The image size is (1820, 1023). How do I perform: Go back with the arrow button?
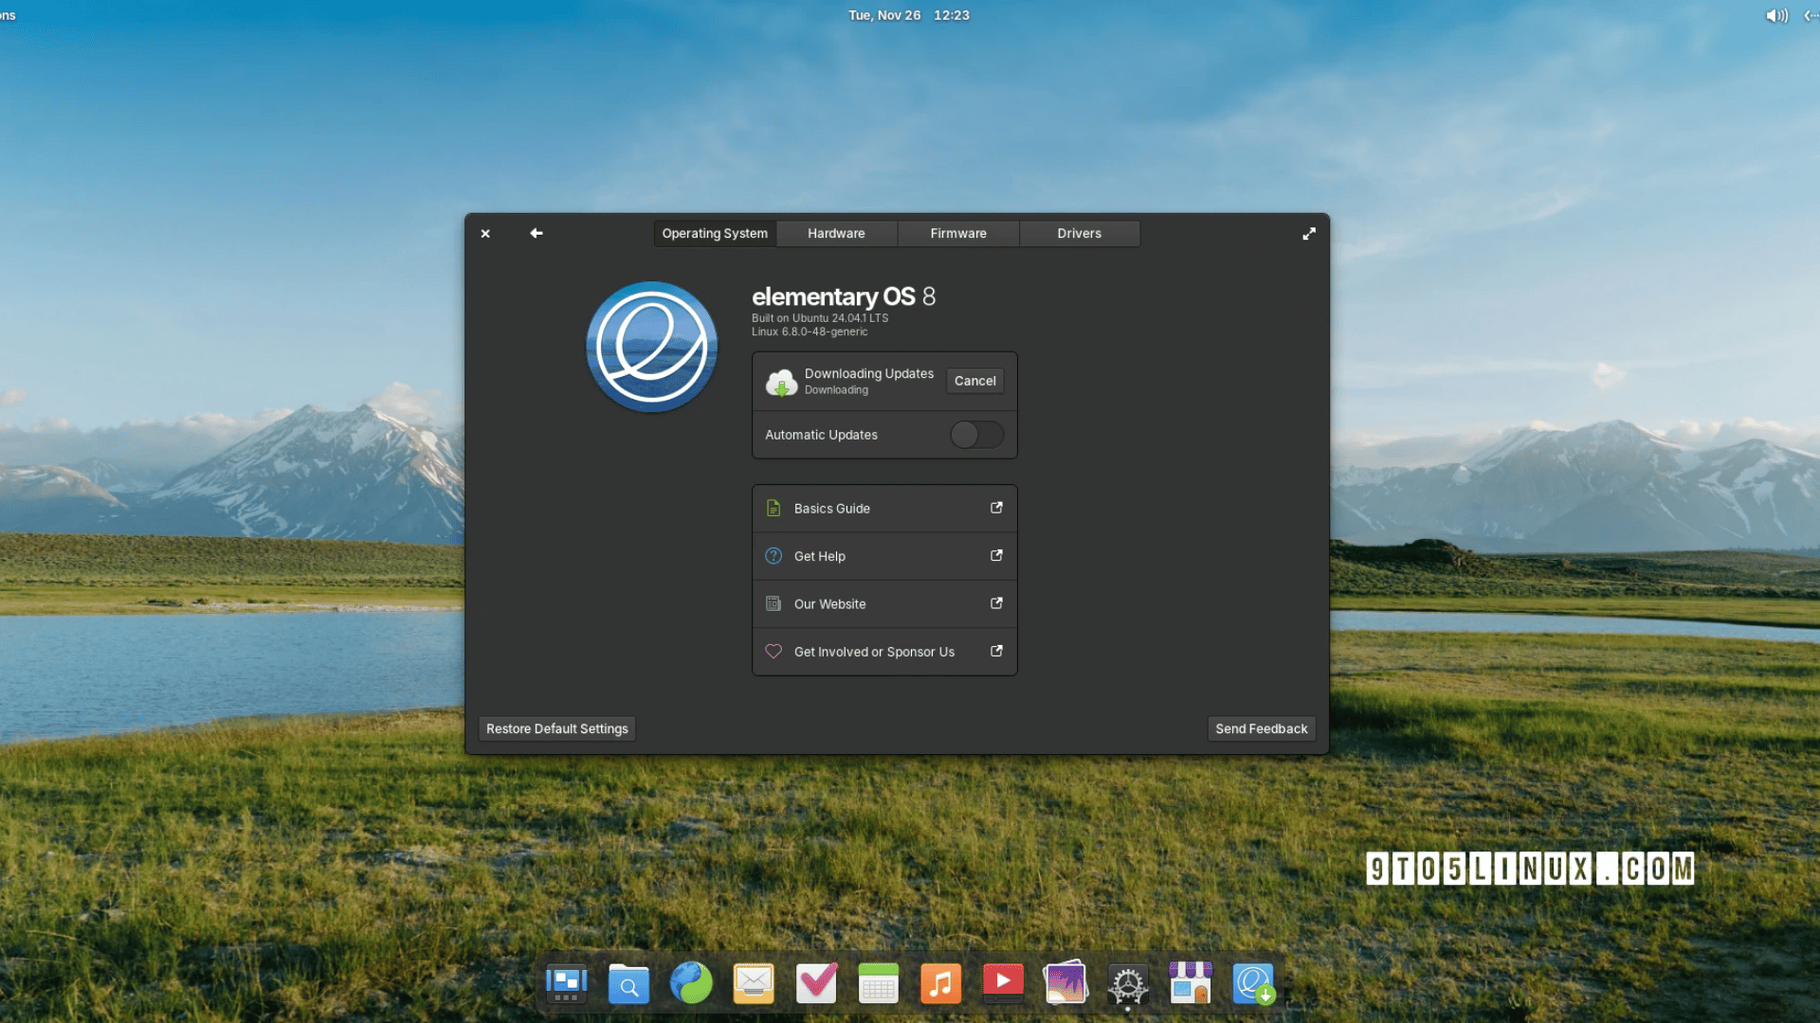pos(537,233)
